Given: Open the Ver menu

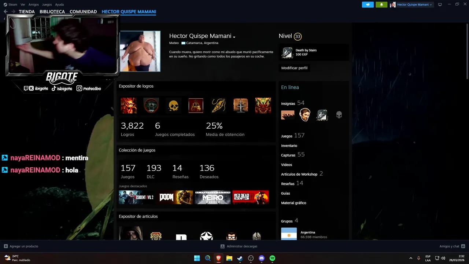Looking at the screenshot, I should 23,4.
